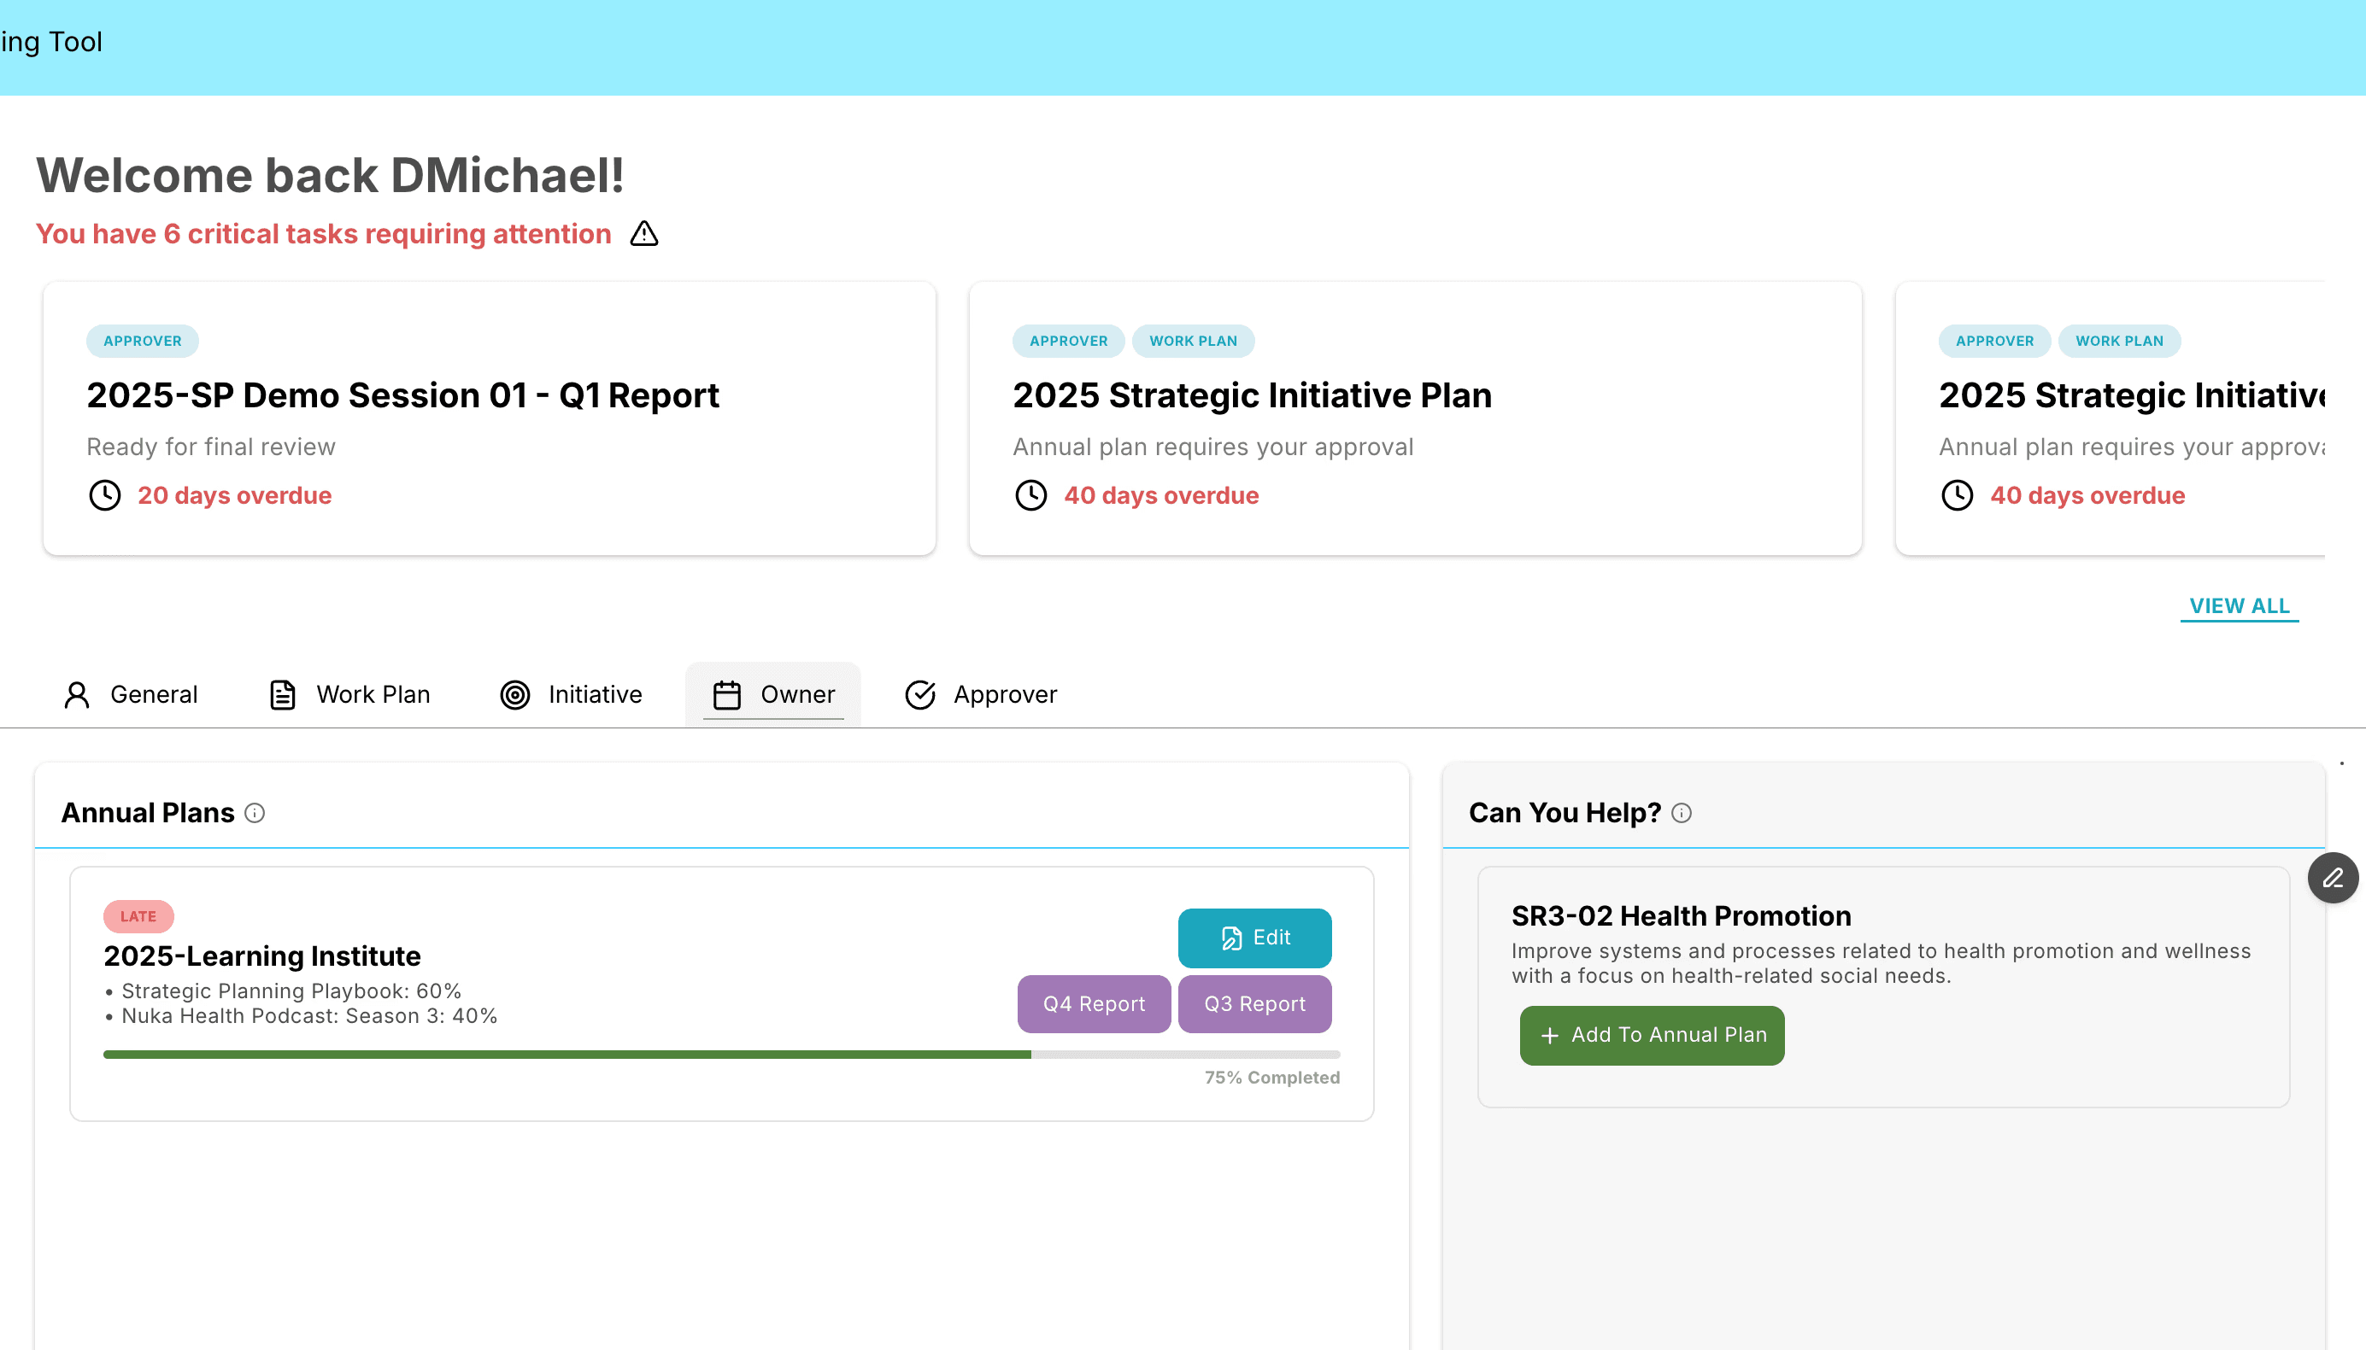
Task: Click the 75% completed progress bar
Action: [721, 1055]
